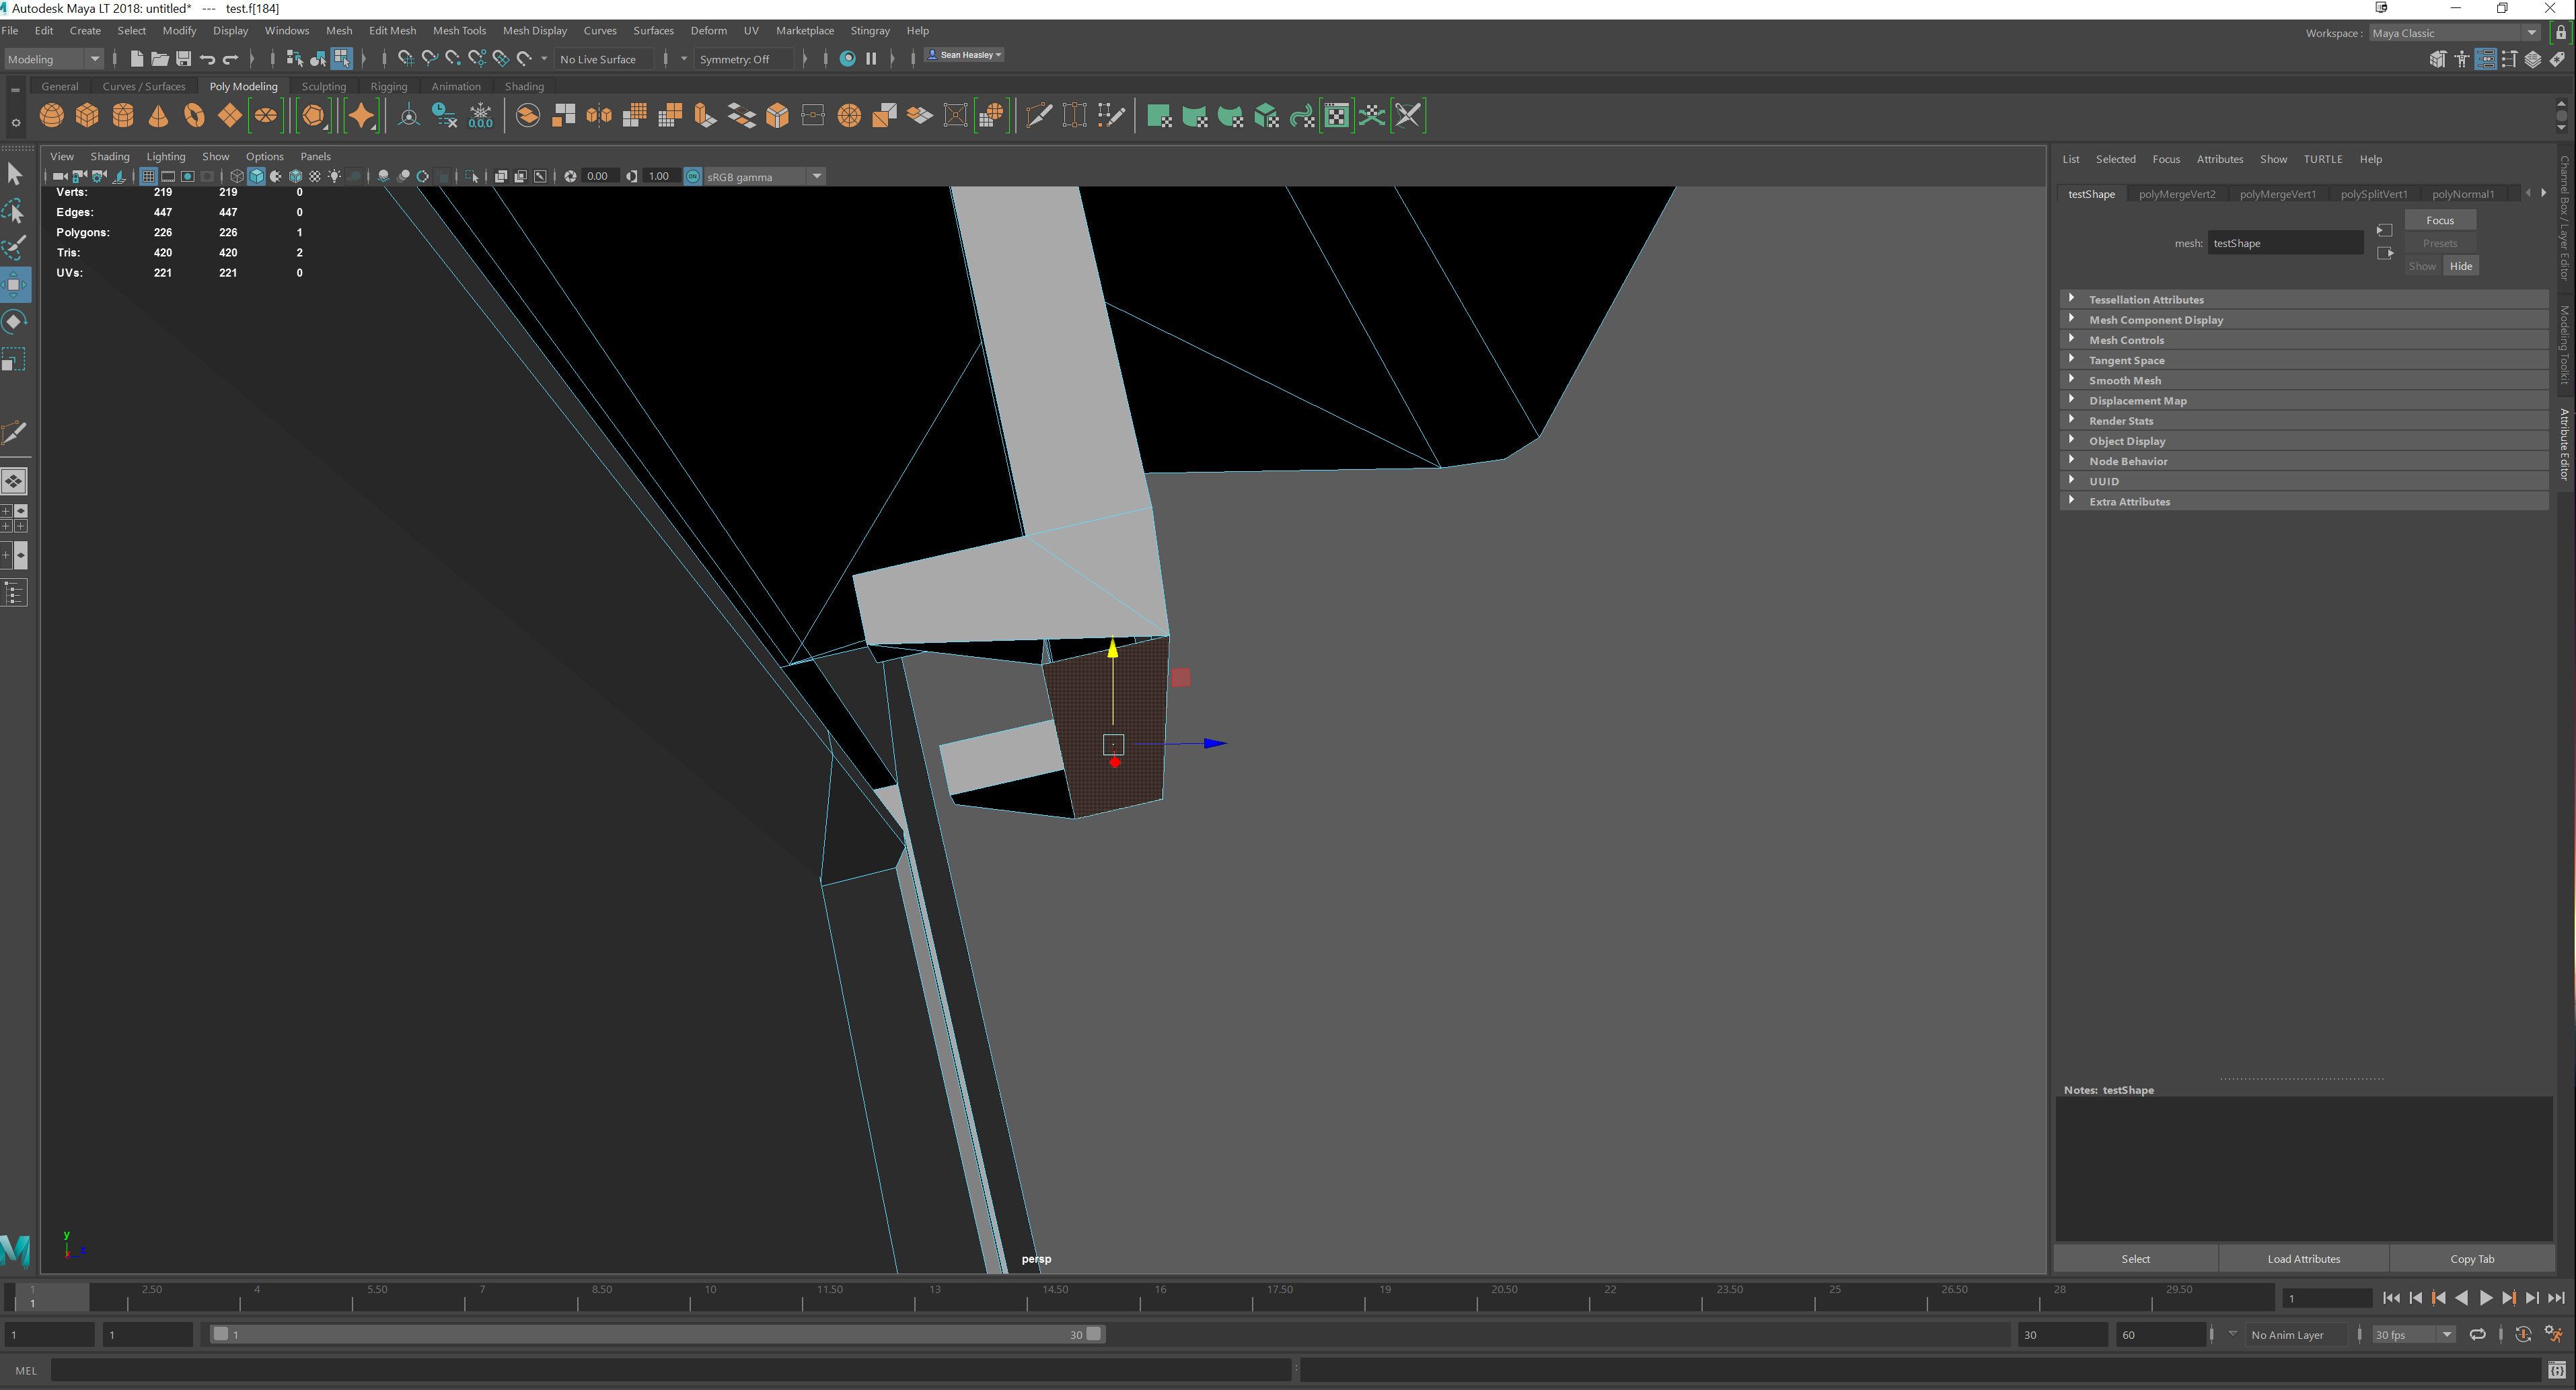Toggle the color management ON button

coord(693,176)
